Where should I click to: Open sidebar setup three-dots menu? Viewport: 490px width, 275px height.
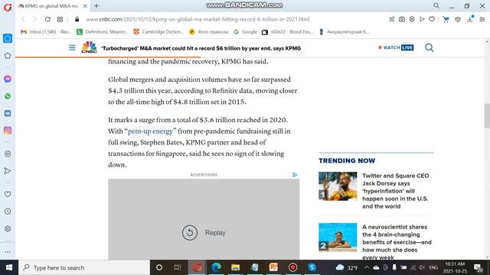(8, 251)
